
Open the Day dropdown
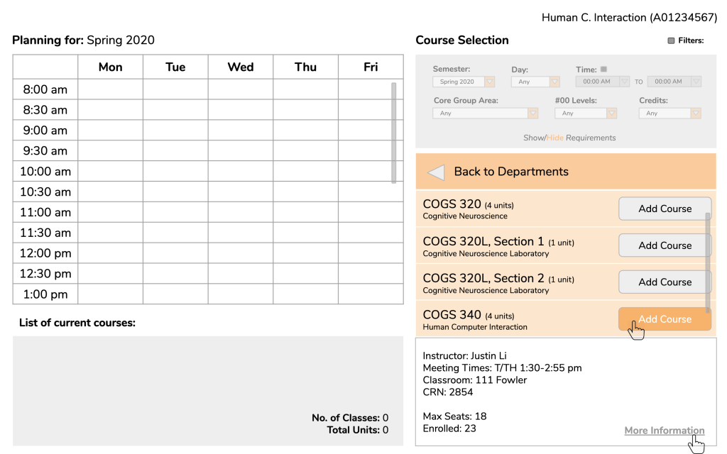[x=535, y=82]
